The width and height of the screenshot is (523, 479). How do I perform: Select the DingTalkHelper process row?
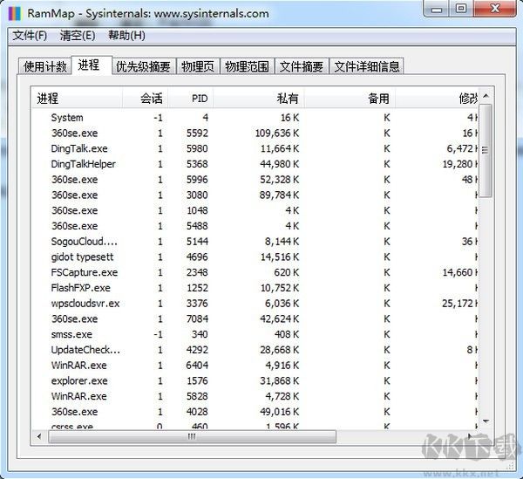[255, 164]
